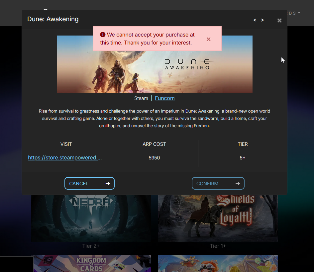The image size is (314, 272).
Task: Click the ARP COST column header
Action: (154, 144)
